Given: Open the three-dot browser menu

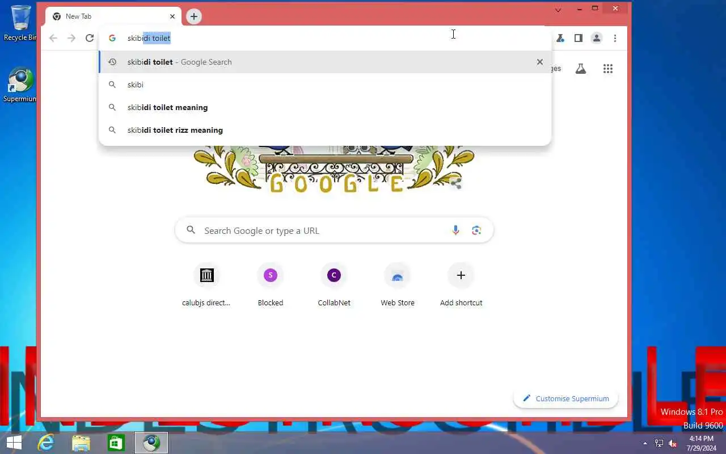Looking at the screenshot, I should [x=615, y=38].
